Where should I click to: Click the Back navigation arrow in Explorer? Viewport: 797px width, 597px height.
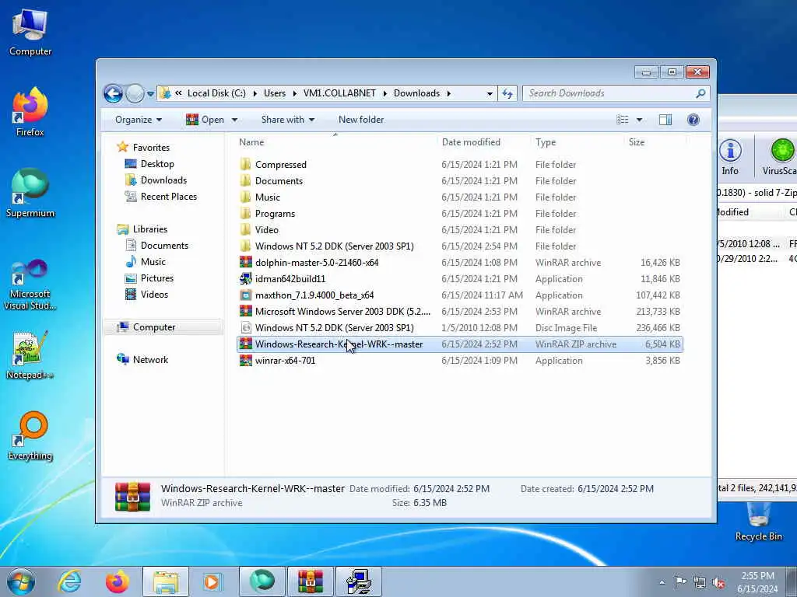[x=113, y=93]
